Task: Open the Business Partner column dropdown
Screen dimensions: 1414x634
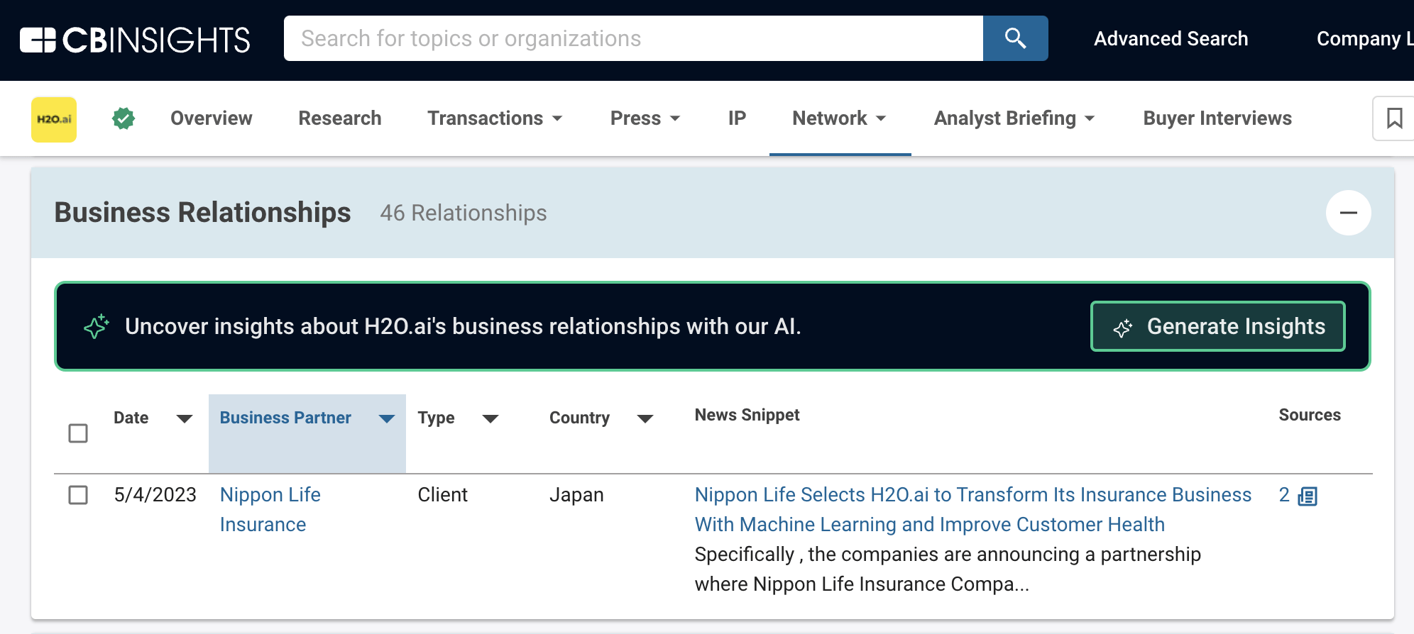Action: [386, 418]
